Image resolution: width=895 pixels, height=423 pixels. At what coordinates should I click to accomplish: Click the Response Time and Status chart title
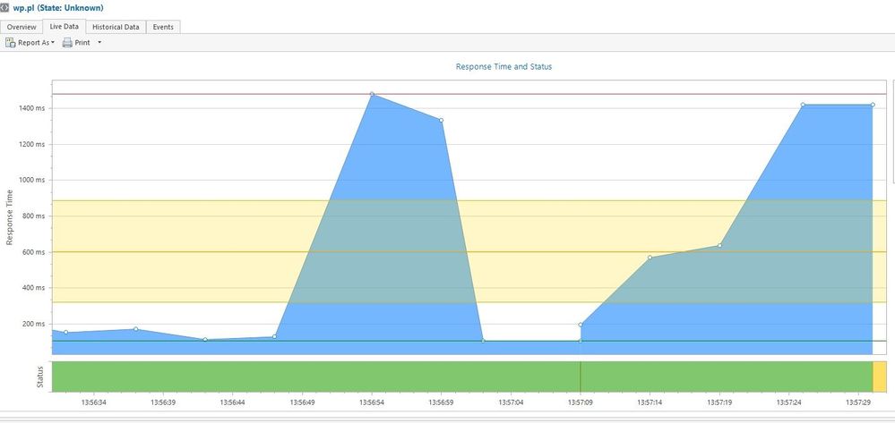tap(503, 66)
